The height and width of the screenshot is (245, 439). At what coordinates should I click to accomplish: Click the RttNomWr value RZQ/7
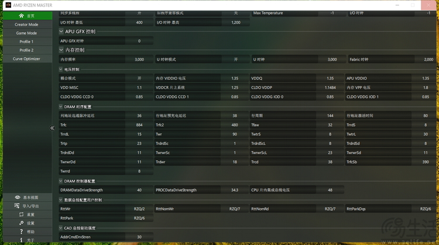pyautogui.click(x=235, y=209)
